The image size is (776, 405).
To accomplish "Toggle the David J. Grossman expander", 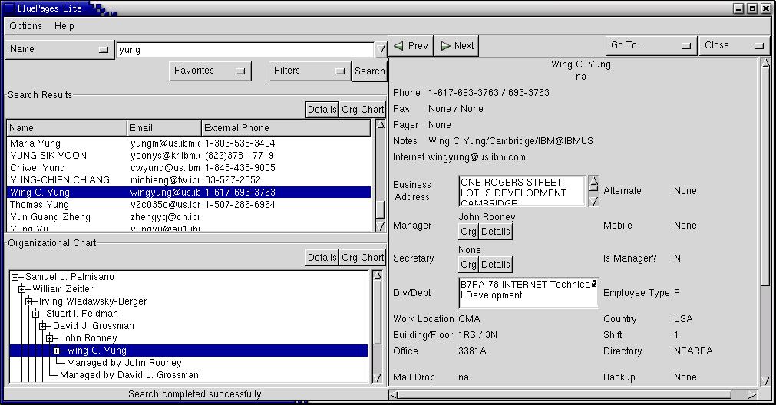I will click(x=42, y=326).
